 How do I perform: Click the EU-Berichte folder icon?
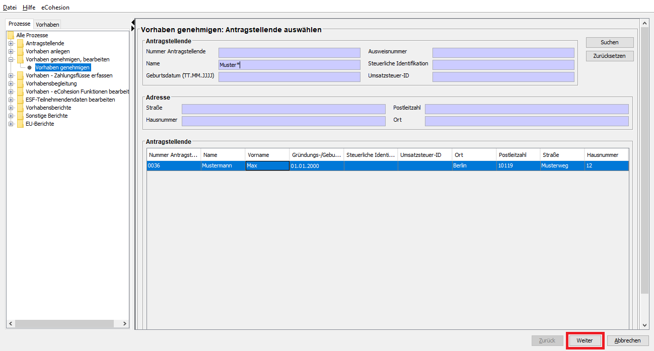[x=20, y=124]
